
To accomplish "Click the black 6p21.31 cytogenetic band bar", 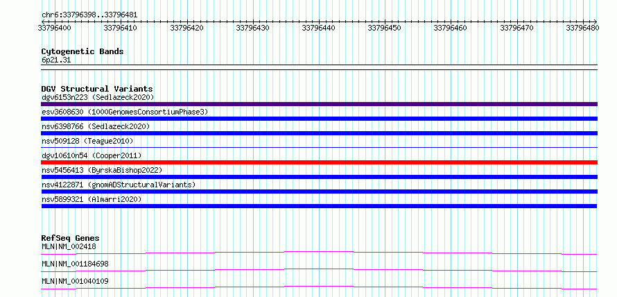I will (x=319, y=67).
